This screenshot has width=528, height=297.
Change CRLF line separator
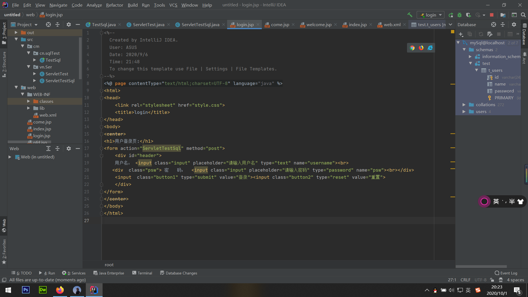pyautogui.click(x=465, y=280)
